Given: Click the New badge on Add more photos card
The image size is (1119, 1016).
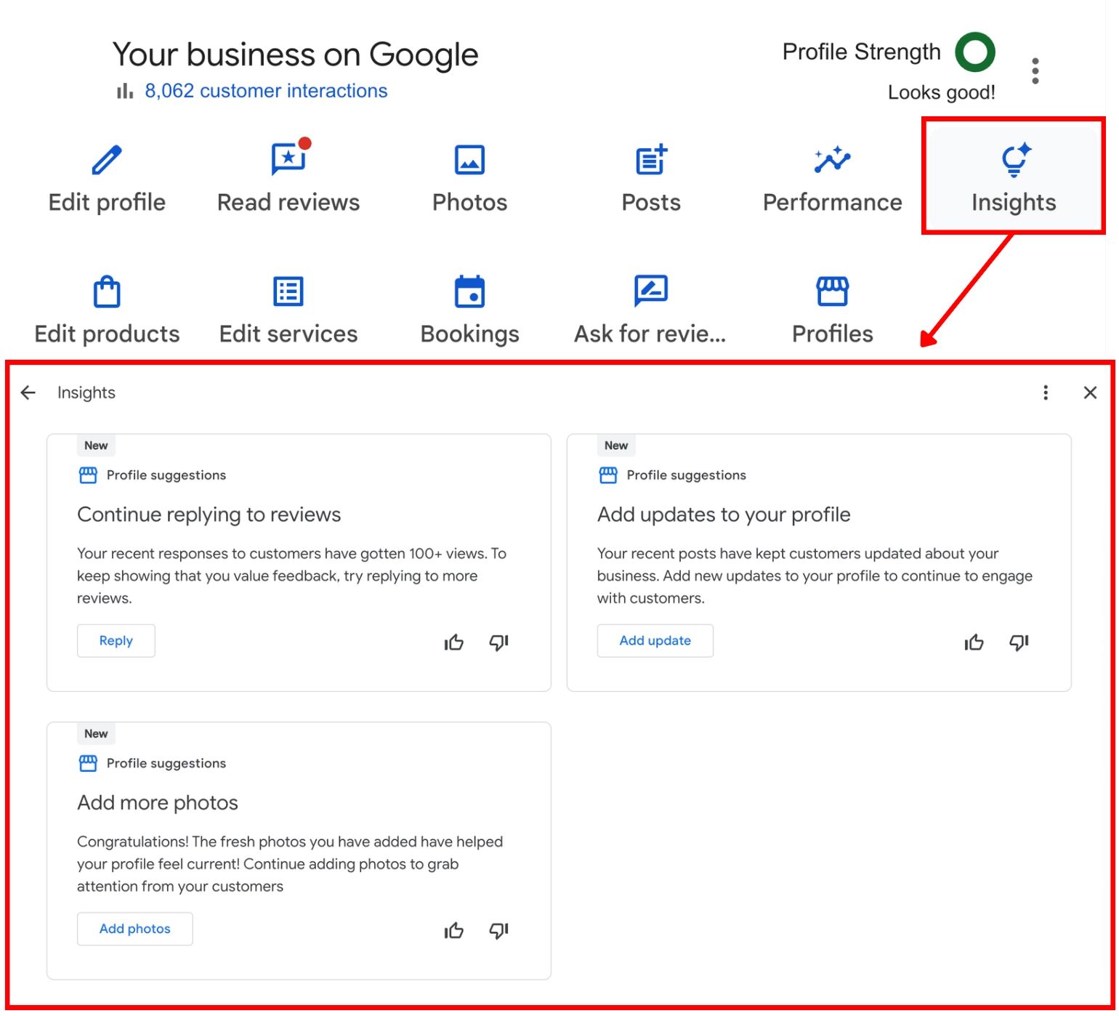Looking at the screenshot, I should tap(96, 735).
